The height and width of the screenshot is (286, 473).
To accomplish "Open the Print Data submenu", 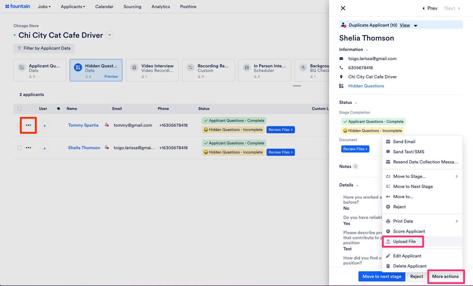I will (x=422, y=221).
